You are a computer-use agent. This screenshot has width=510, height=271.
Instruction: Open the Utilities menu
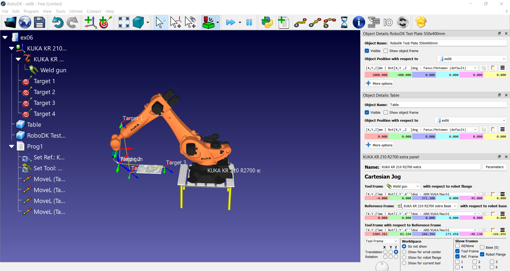coord(76,11)
